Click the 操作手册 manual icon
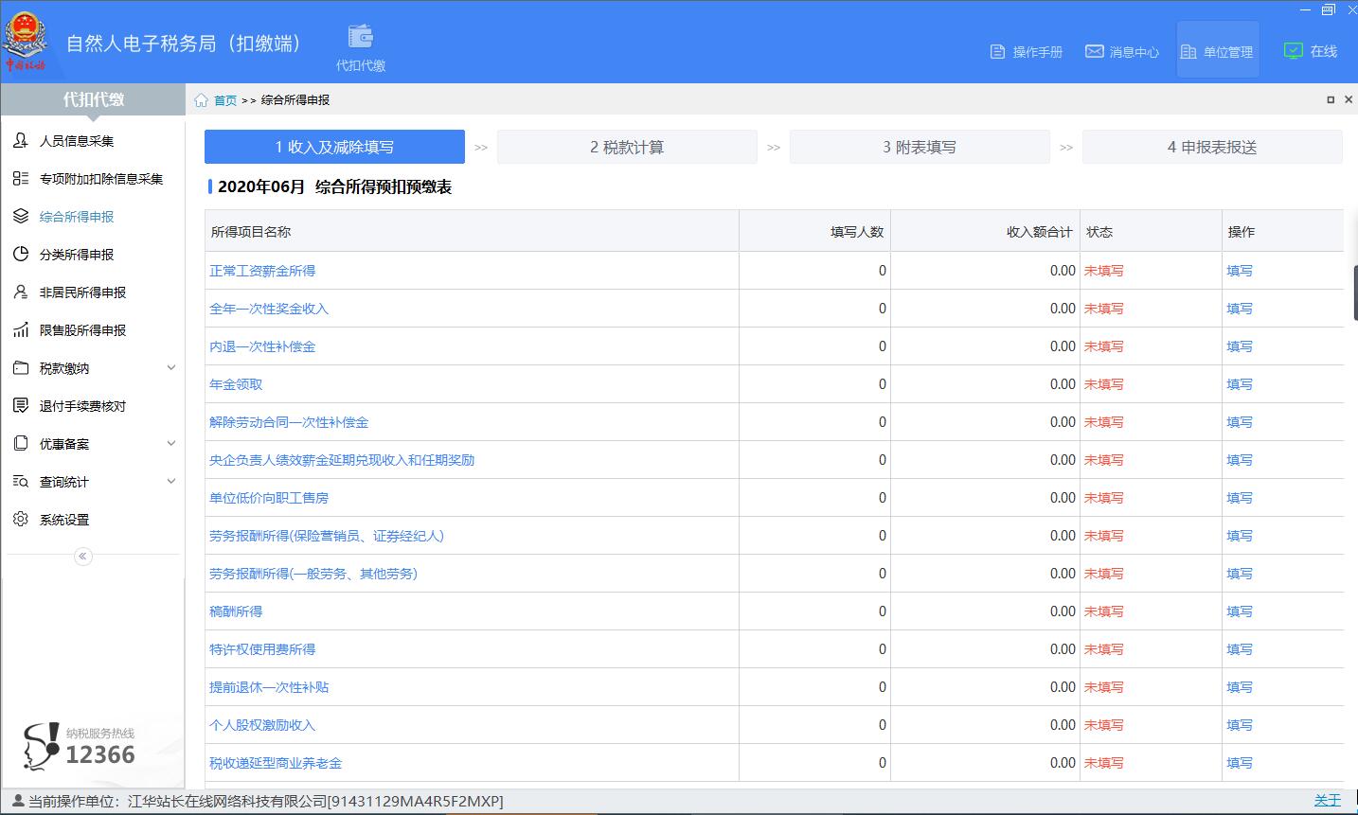 click(x=997, y=51)
